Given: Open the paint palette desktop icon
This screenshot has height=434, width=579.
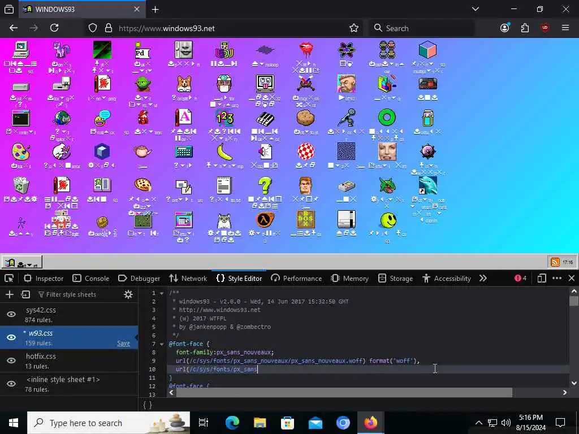Looking at the screenshot, I should 21,152.
